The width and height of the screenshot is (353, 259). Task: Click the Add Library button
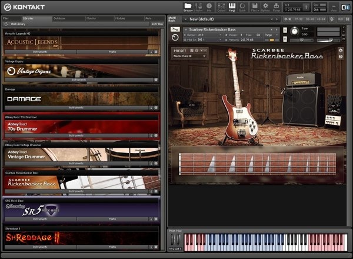point(18,24)
